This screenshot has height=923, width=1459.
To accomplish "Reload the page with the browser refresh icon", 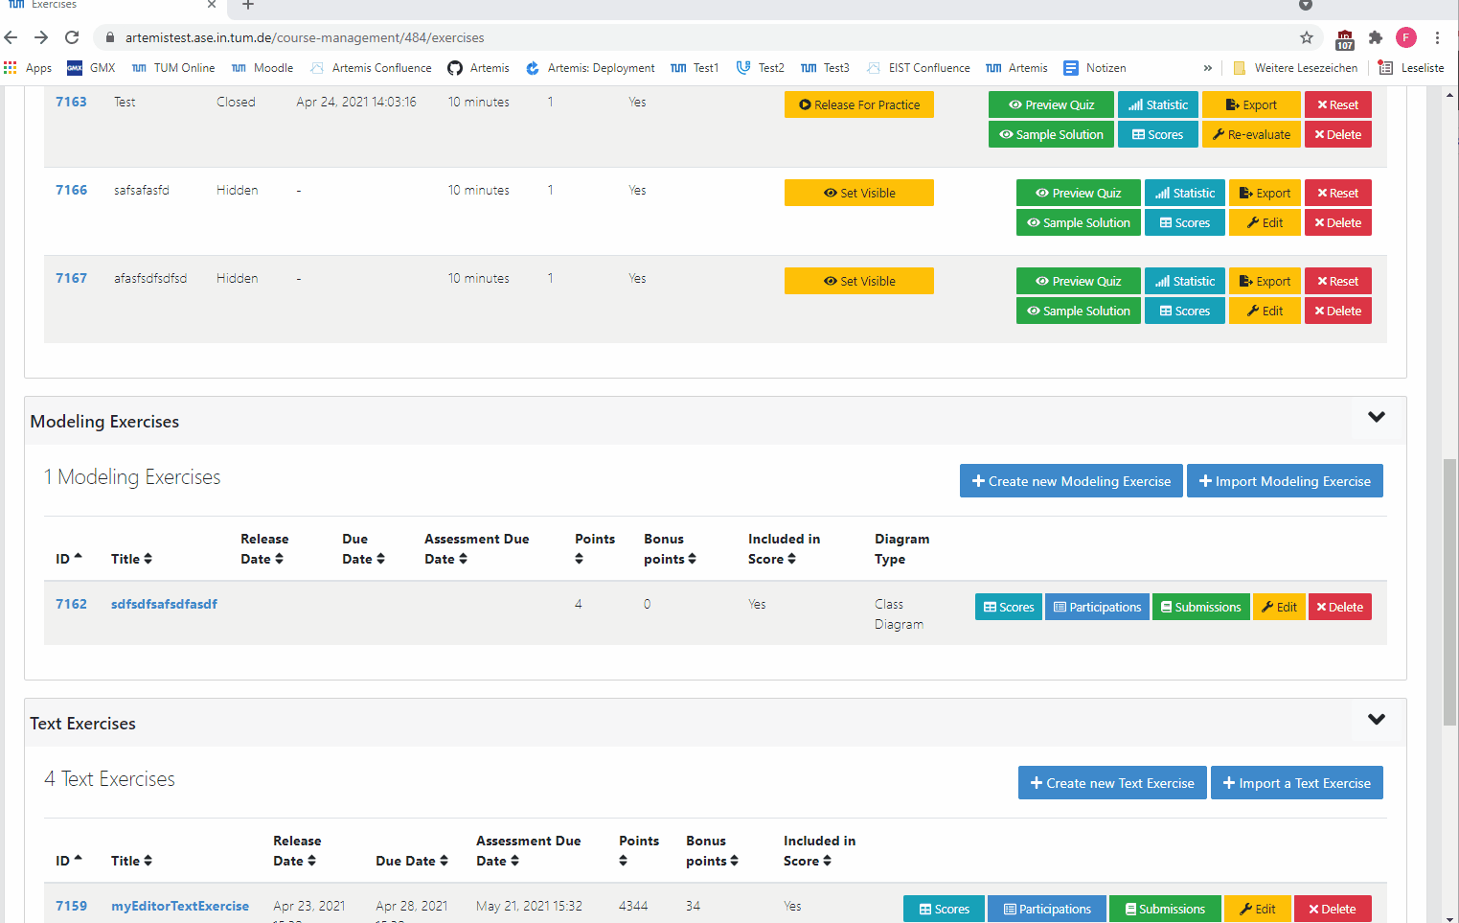I will pos(72,37).
